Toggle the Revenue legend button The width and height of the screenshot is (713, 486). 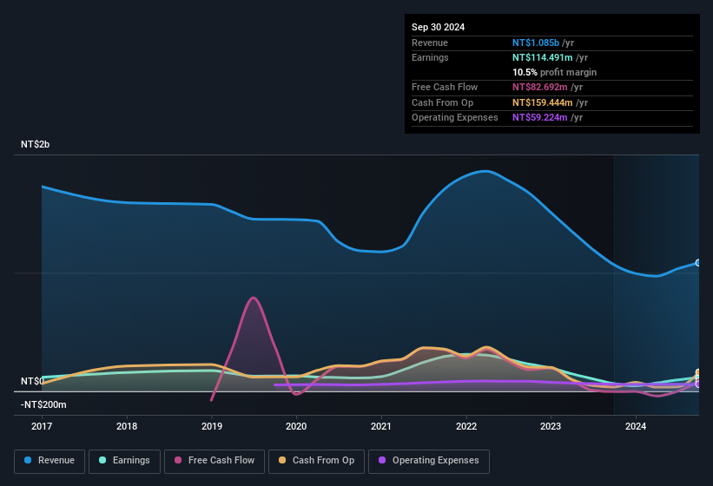(50, 461)
